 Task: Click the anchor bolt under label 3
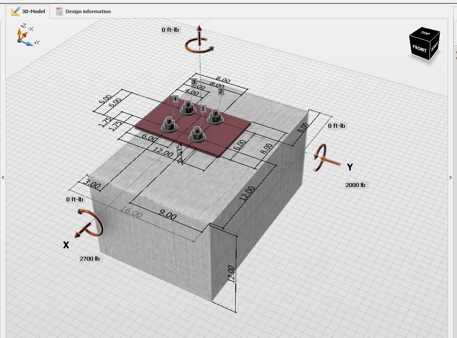click(188, 107)
